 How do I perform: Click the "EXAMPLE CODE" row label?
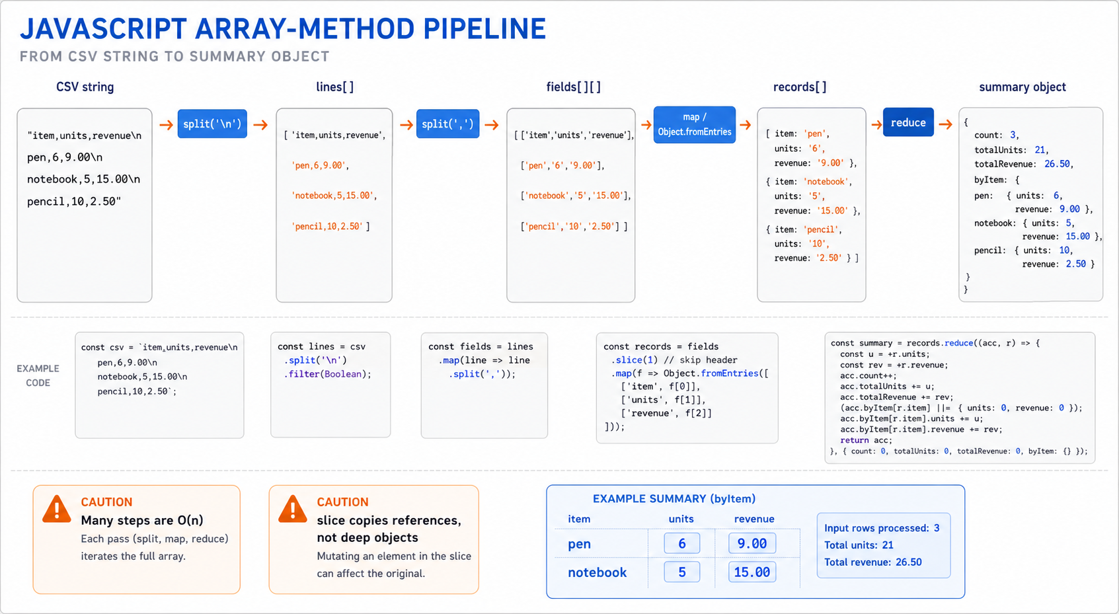(38, 375)
